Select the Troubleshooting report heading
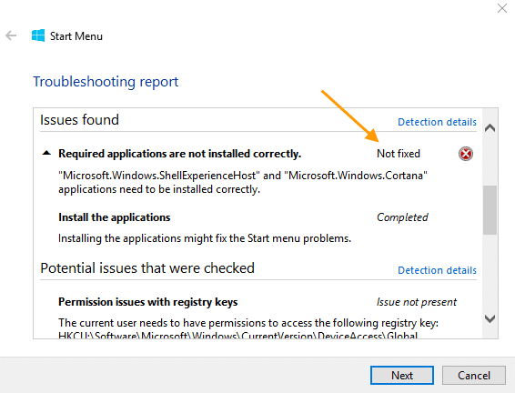 (106, 82)
